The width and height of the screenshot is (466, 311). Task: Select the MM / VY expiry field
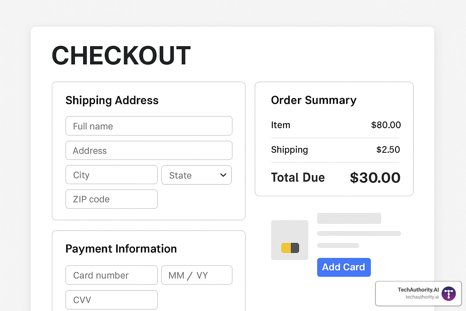197,275
